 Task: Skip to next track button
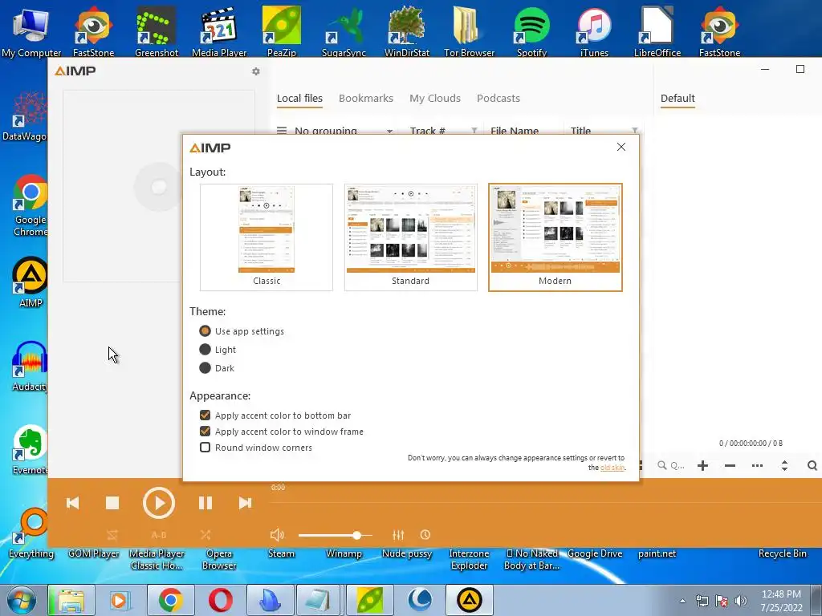tap(245, 503)
